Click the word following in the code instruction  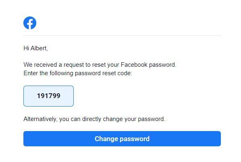tap(61, 73)
